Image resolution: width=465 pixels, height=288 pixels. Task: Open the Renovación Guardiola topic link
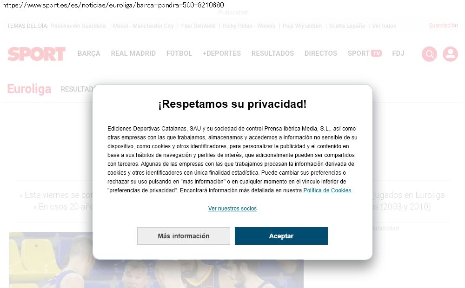tap(78, 26)
